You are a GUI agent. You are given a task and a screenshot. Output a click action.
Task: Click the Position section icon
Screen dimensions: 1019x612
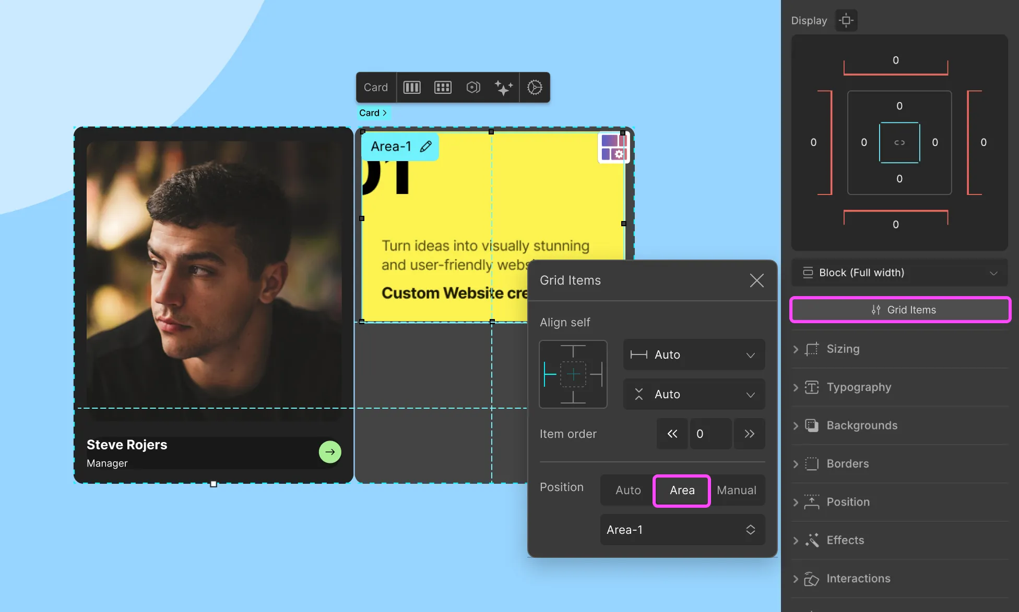pos(812,502)
